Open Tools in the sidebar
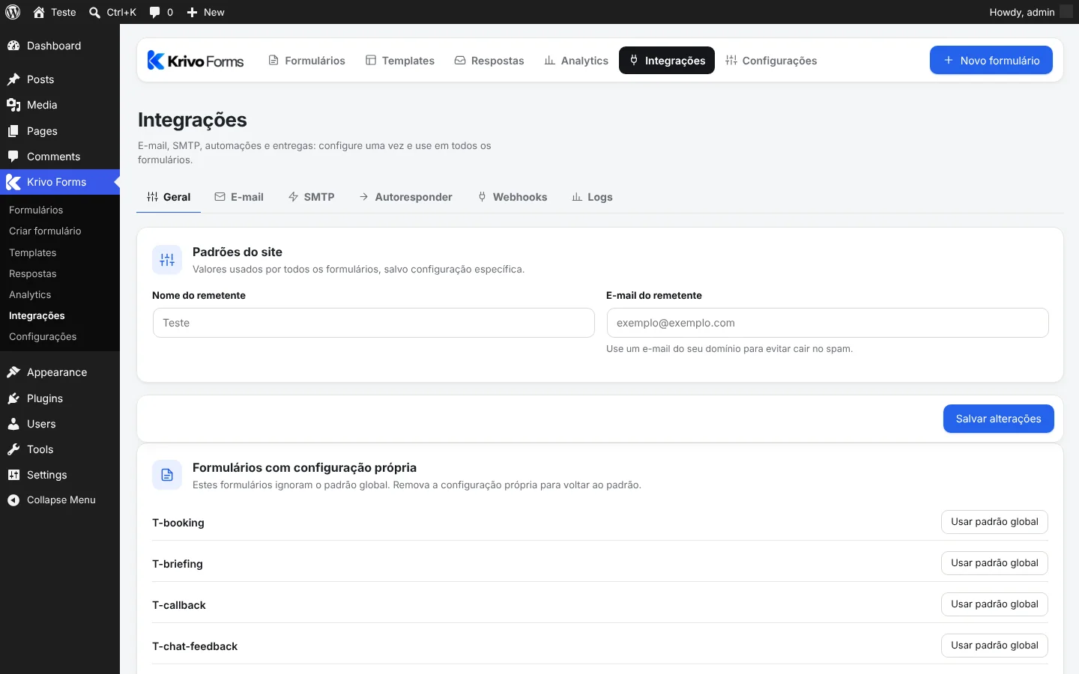 [x=60, y=449]
